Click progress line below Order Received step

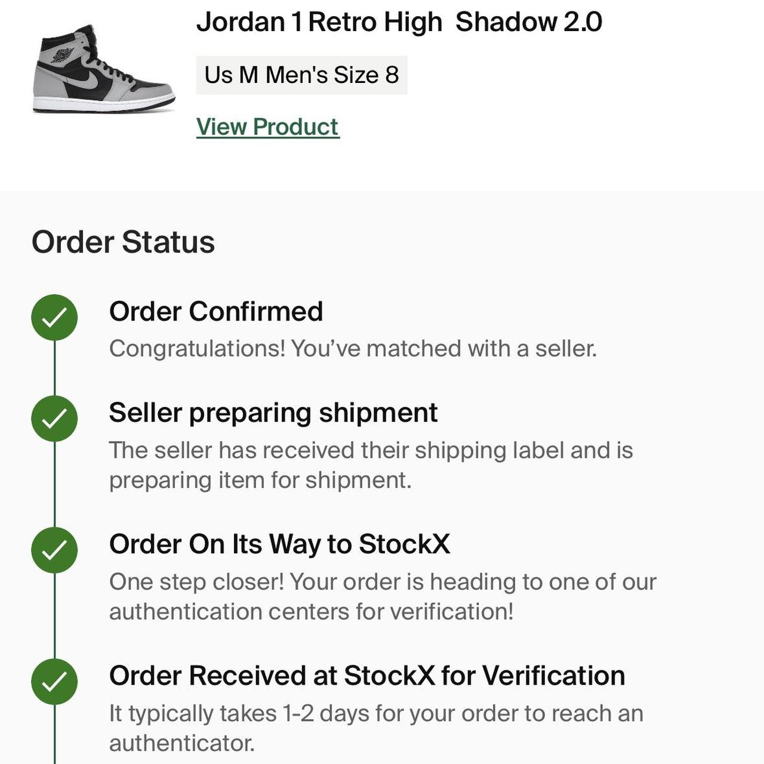click(54, 734)
